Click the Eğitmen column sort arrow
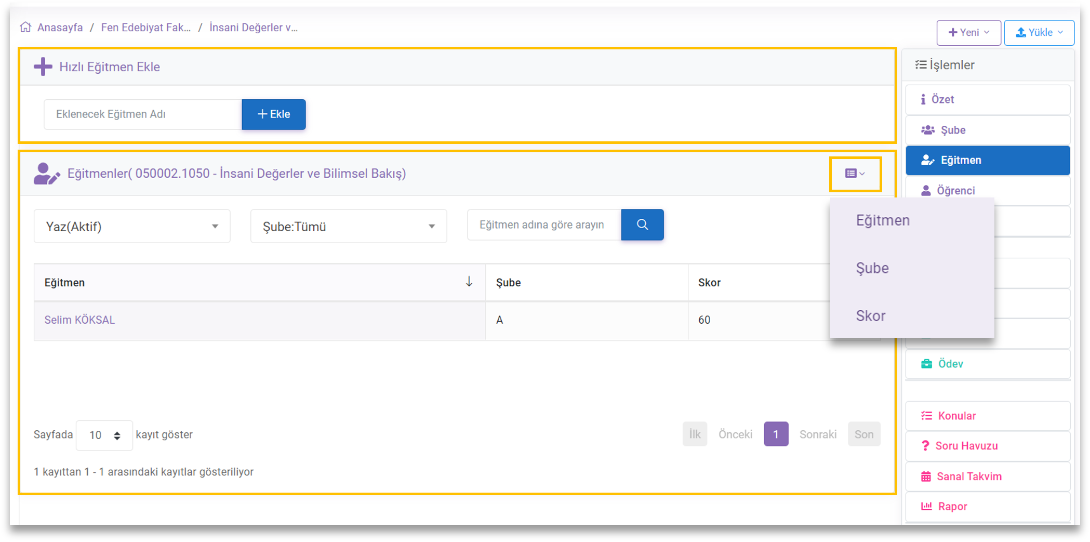The height and width of the screenshot is (542, 1090). [x=469, y=282]
